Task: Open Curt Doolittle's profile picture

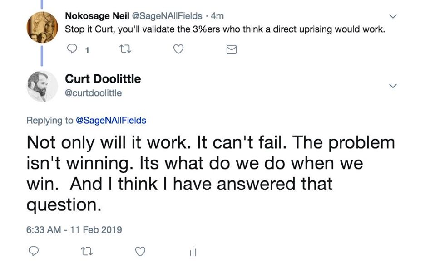Action: (42, 86)
